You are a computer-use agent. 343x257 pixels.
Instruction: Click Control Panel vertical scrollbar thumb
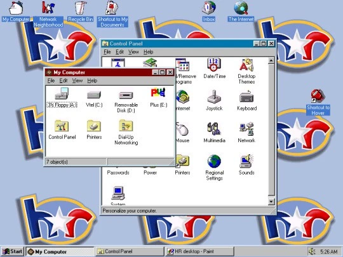(271, 130)
